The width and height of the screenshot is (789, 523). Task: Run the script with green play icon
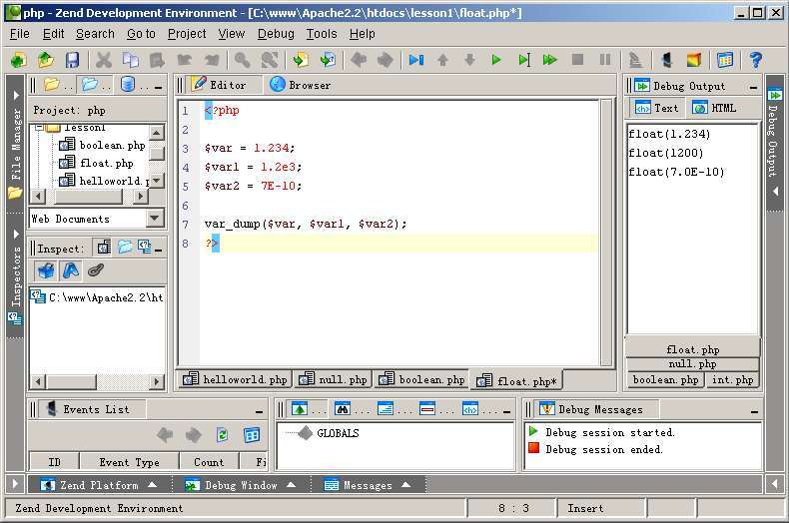click(x=496, y=60)
